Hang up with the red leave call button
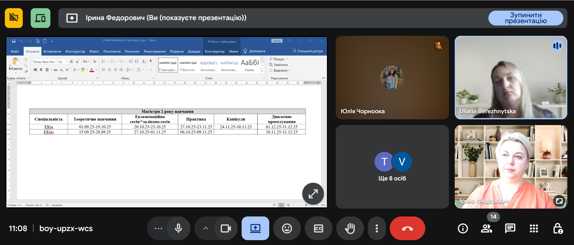 click(407, 228)
